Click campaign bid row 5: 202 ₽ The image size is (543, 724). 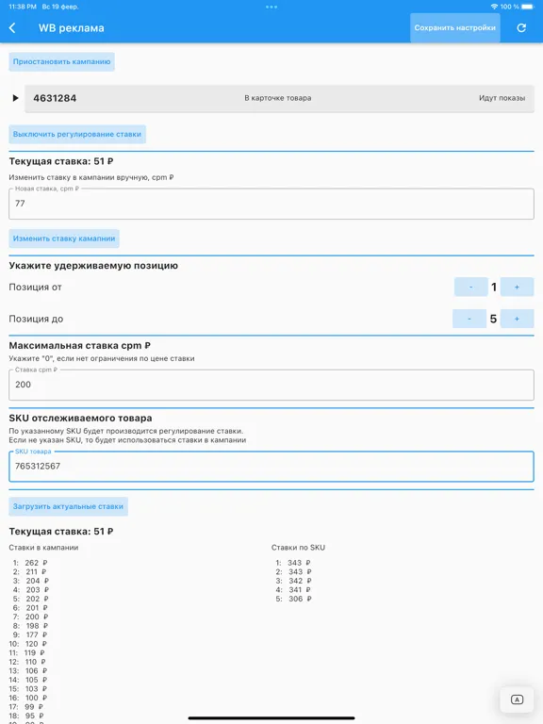click(x=30, y=599)
